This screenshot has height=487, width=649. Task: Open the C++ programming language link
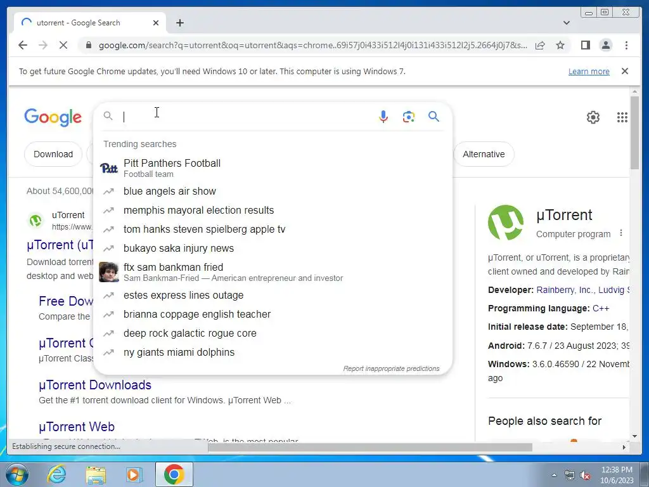coord(601,309)
